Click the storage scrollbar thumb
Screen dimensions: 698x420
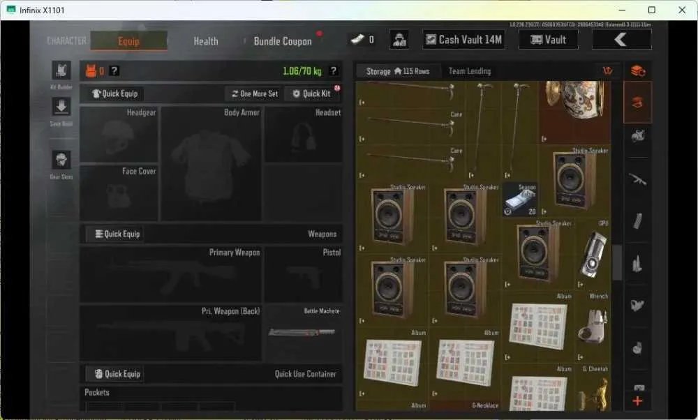coord(617,262)
